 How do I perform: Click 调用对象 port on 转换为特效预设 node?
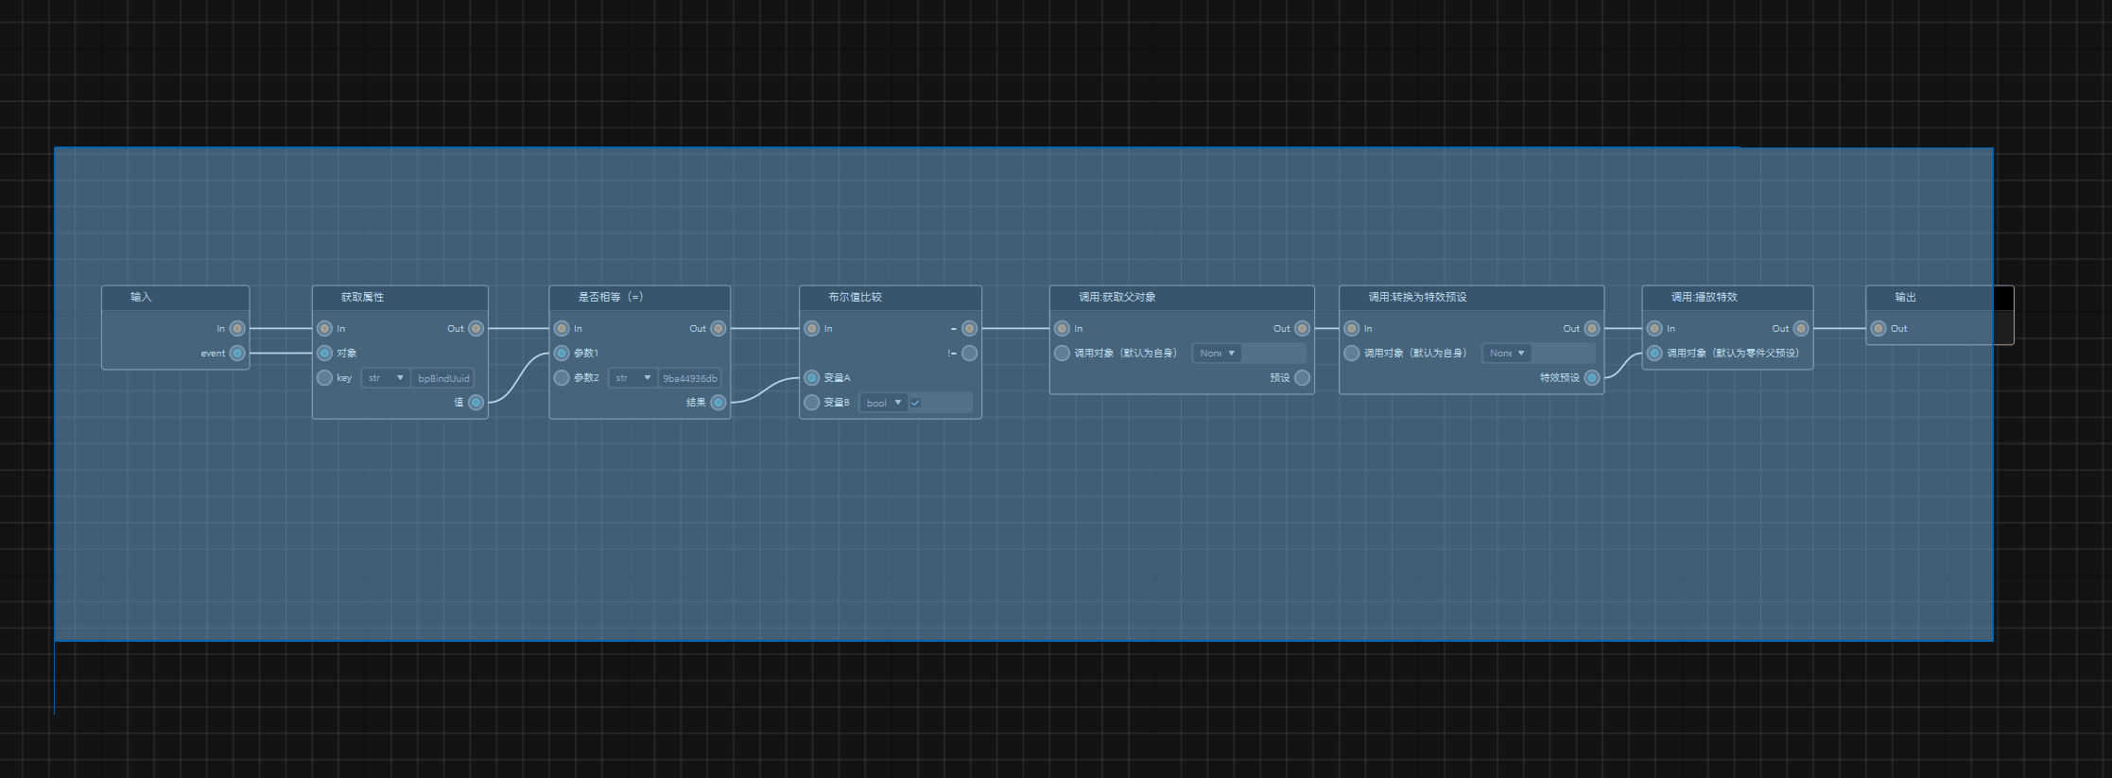(1352, 353)
